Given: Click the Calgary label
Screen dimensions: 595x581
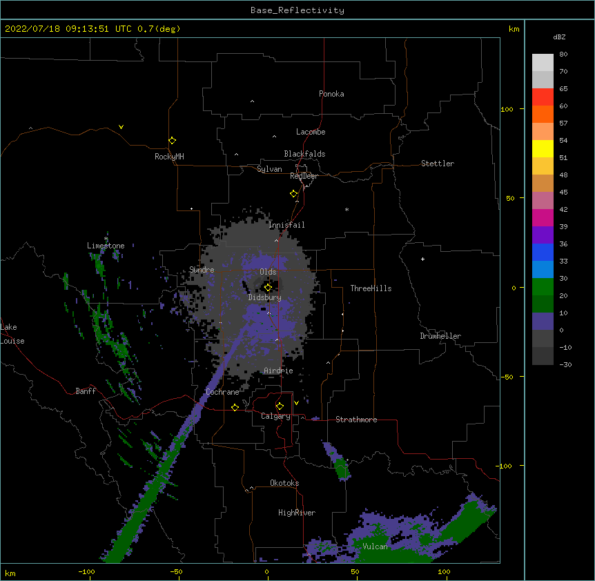Looking at the screenshot, I should tap(275, 416).
